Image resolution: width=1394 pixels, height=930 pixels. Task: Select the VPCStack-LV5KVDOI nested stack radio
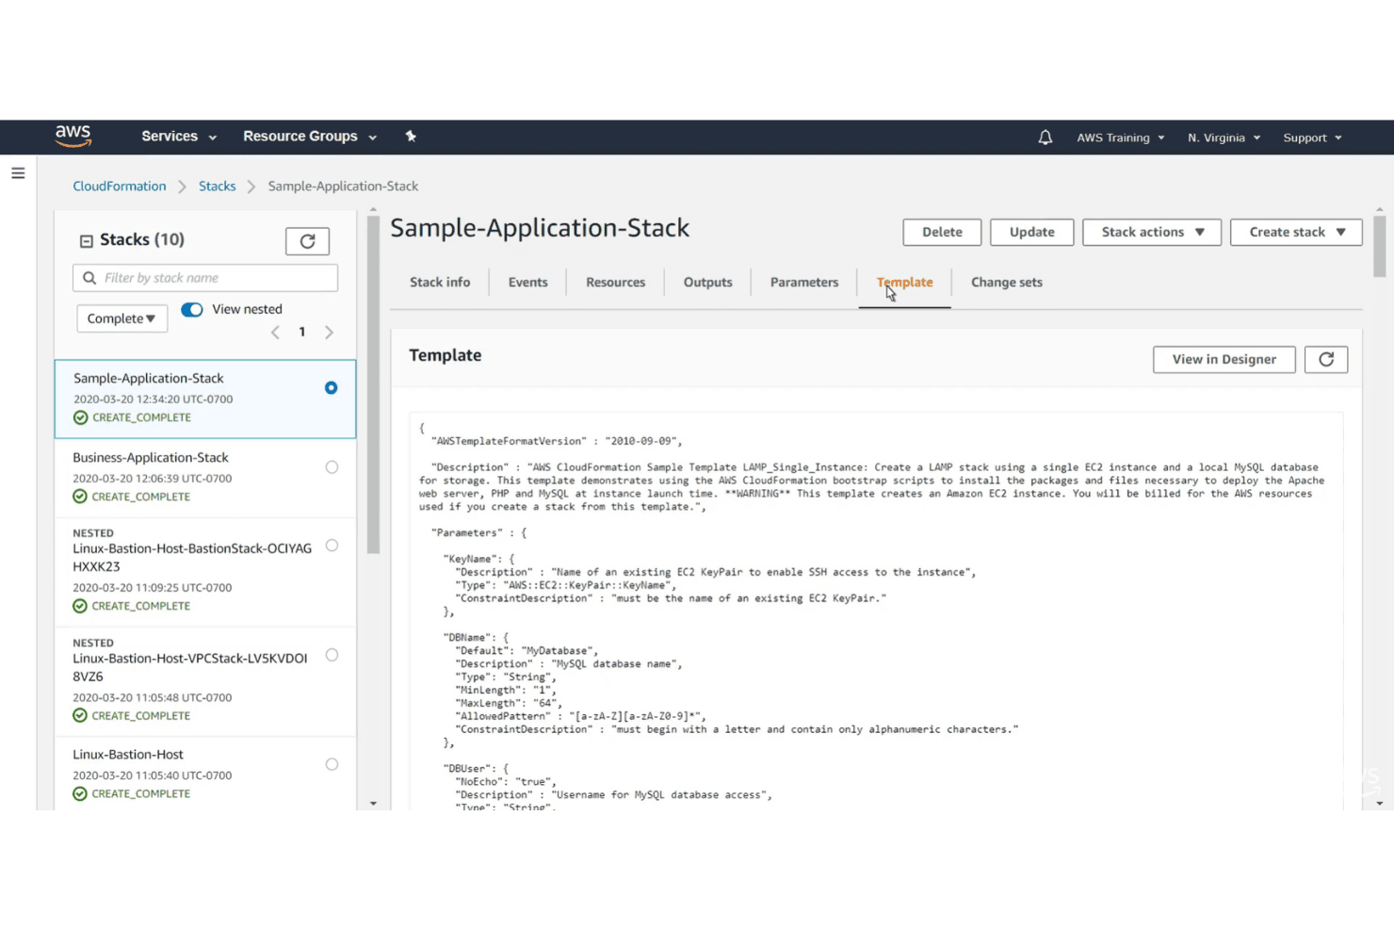(332, 655)
